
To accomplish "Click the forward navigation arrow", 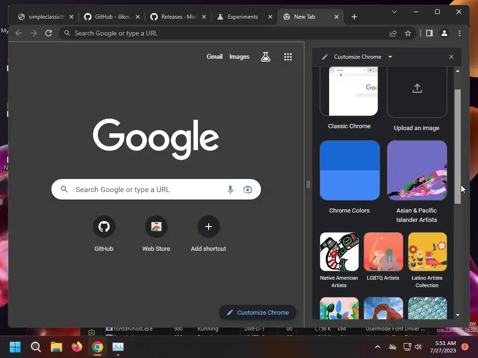I will [x=34, y=33].
